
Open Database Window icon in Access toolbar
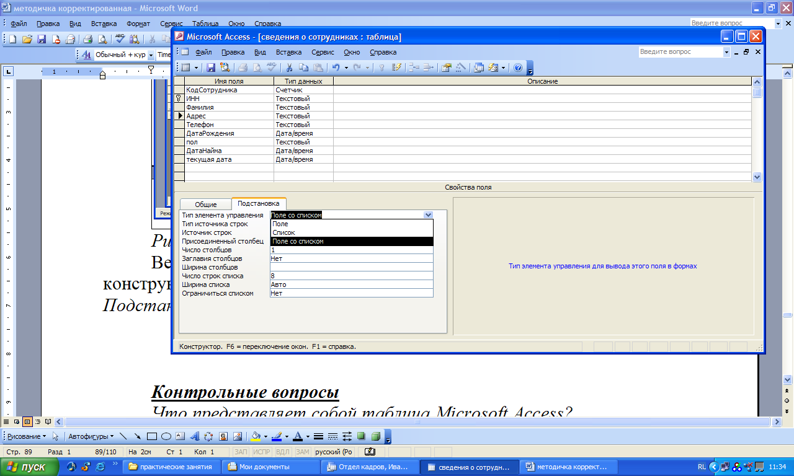point(479,68)
